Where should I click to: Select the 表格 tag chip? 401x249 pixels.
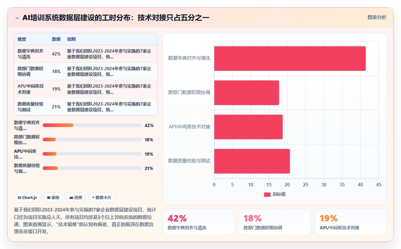tap(53, 197)
